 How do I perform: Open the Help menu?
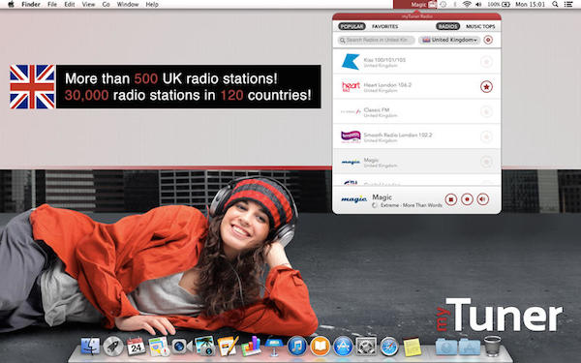152,5
